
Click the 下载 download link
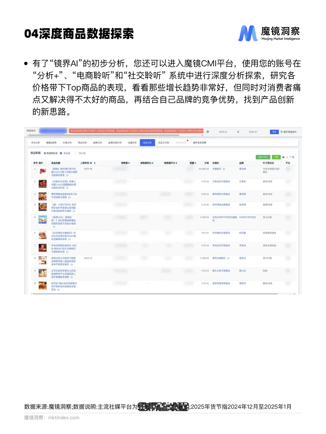[290, 157]
